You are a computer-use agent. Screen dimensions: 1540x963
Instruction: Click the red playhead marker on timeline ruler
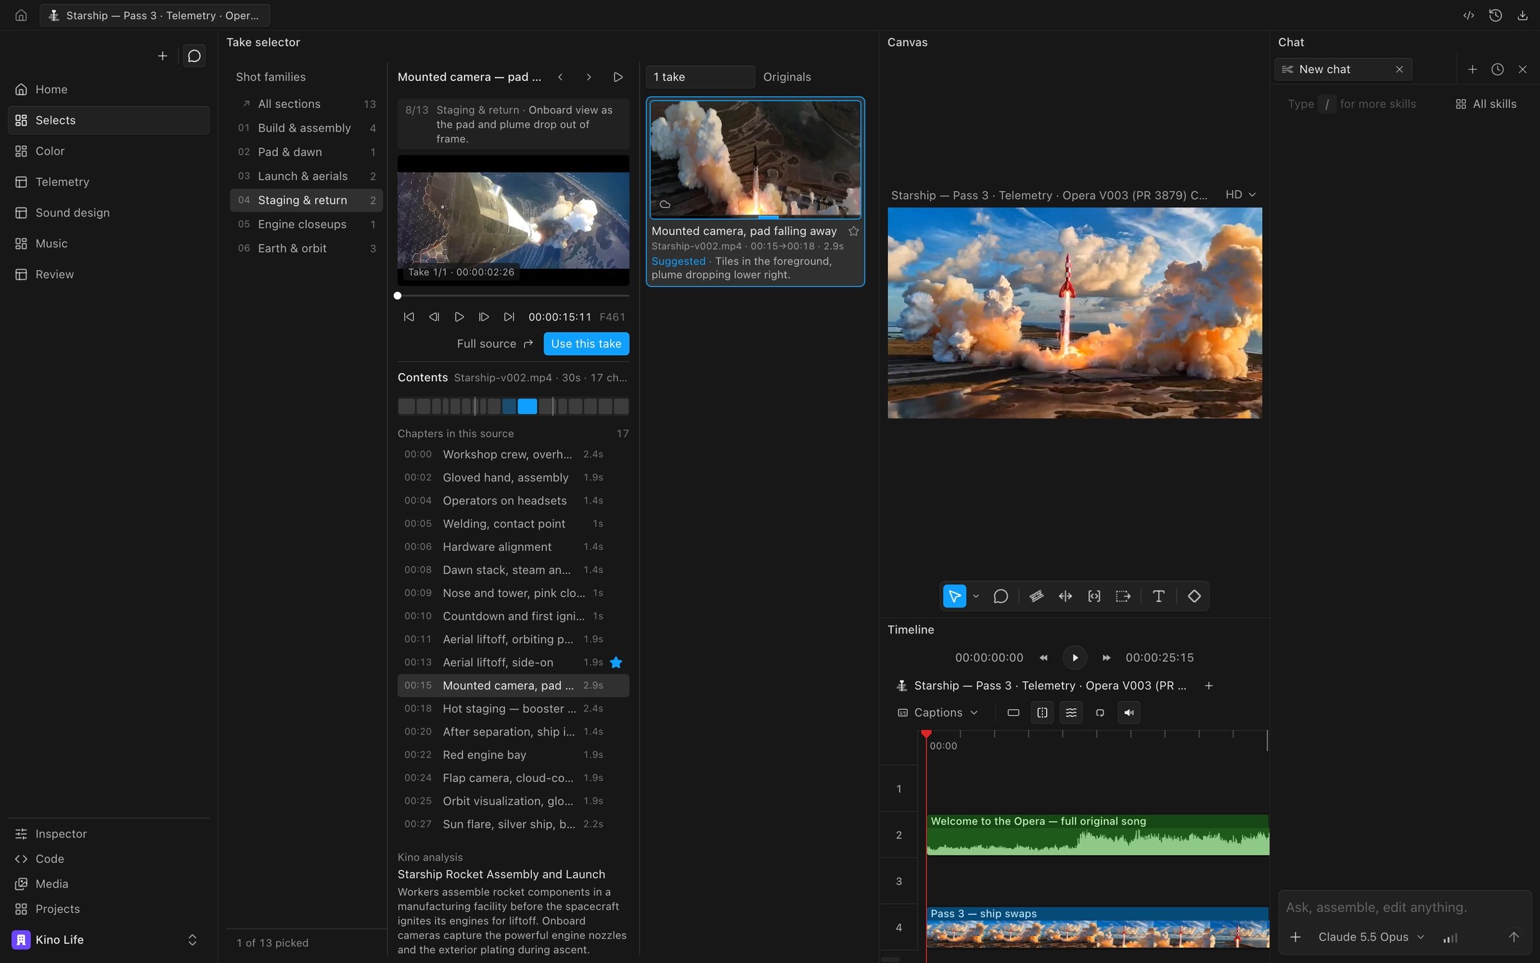pos(926,734)
